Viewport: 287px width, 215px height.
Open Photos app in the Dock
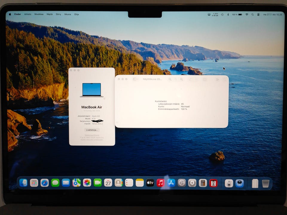(87, 183)
